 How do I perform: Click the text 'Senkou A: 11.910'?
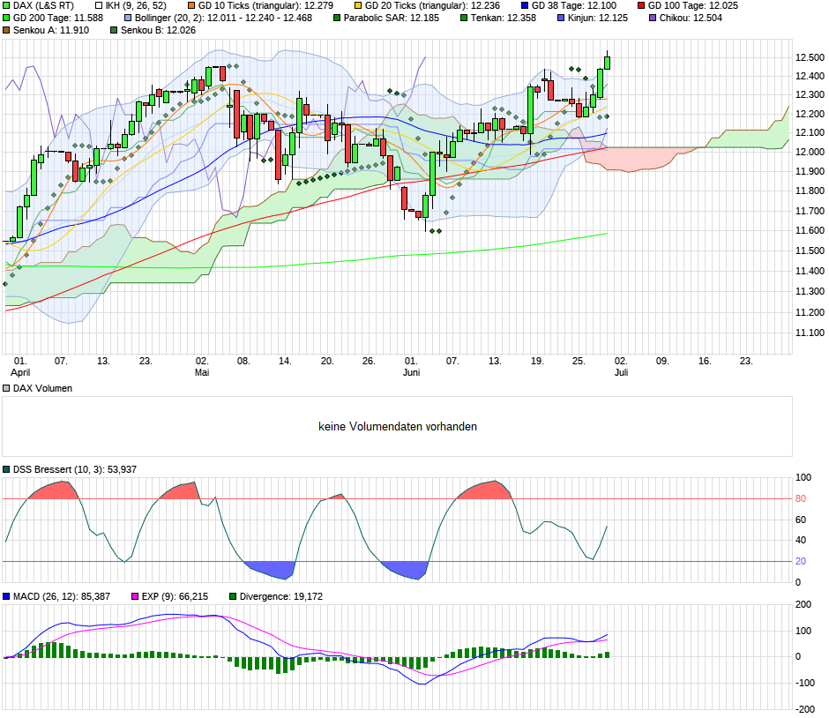click(51, 31)
